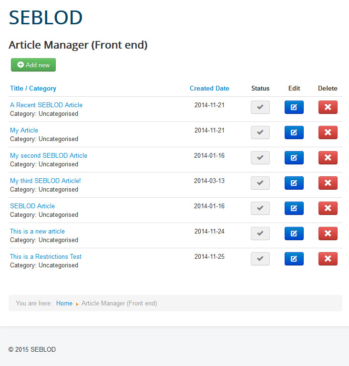The height and width of the screenshot is (366, 349).
Task: Click the SEBLOD site logo
Action: click(x=46, y=18)
